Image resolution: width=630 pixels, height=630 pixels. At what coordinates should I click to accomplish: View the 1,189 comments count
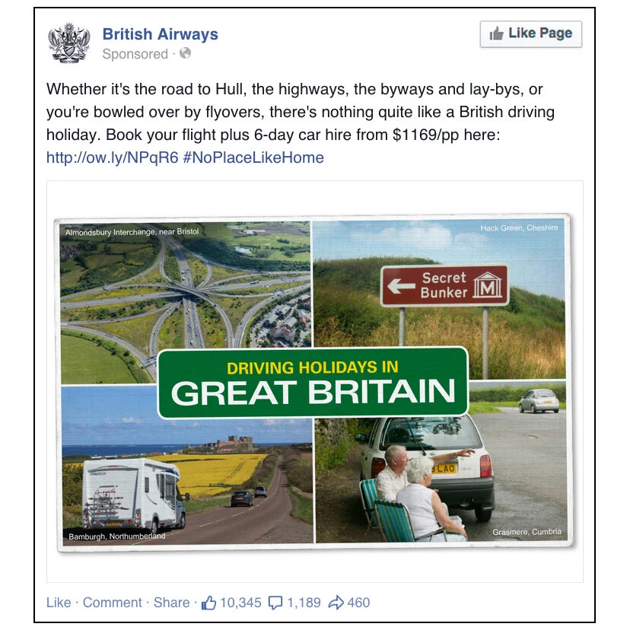tap(304, 603)
